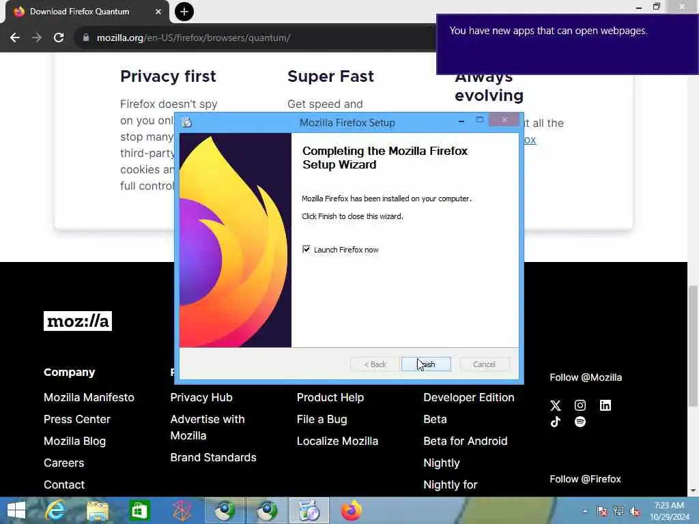Viewport: 699px width, 524px height.
Task: Open the Beta for Android link
Action: (466, 441)
